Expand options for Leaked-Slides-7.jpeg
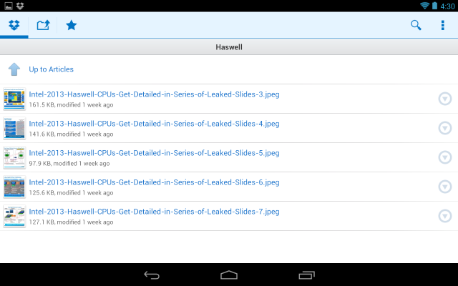Screen dimensions: 458x286 coord(445,216)
